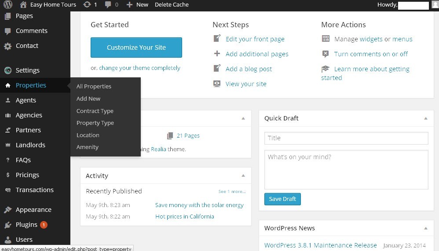Collapse the panel above Activity using its arrow
Viewport: 439px width, 251px height.
pyautogui.click(x=243, y=118)
